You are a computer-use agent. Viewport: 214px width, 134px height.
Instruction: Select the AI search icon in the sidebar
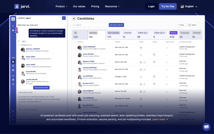point(13,26)
